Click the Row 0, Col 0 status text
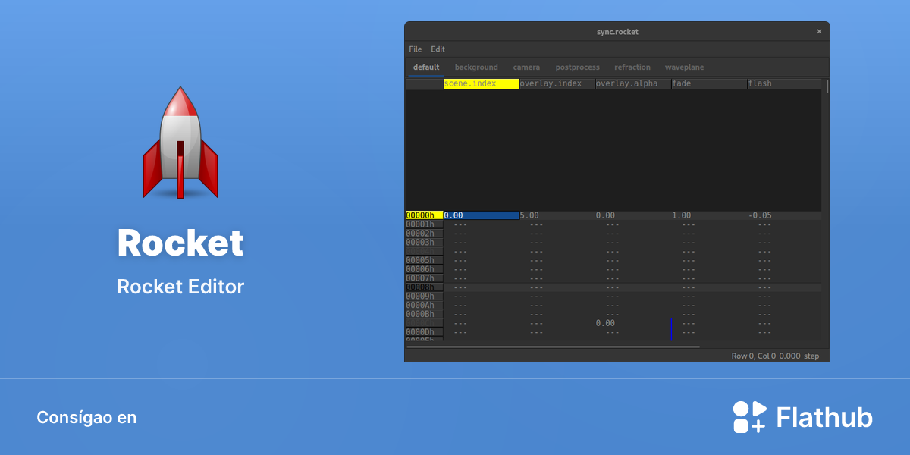Screen dimensions: 910x455 753,356
